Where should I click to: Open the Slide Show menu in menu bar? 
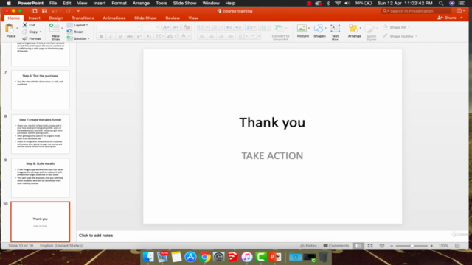pos(184,3)
